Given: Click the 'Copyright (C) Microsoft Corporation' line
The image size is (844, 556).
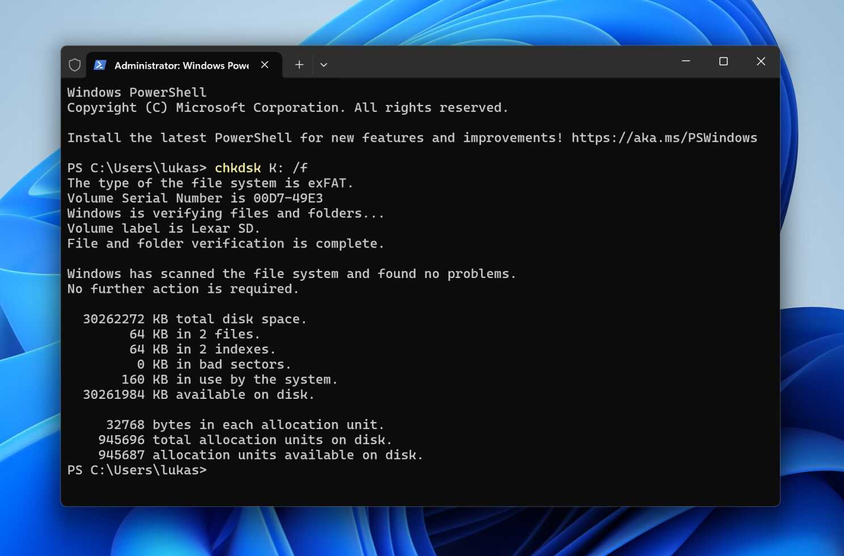Looking at the screenshot, I should click(288, 108).
